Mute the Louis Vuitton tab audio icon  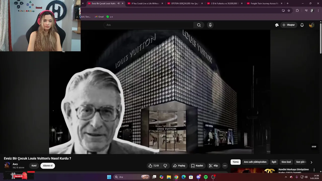pyautogui.click(x=118, y=4)
